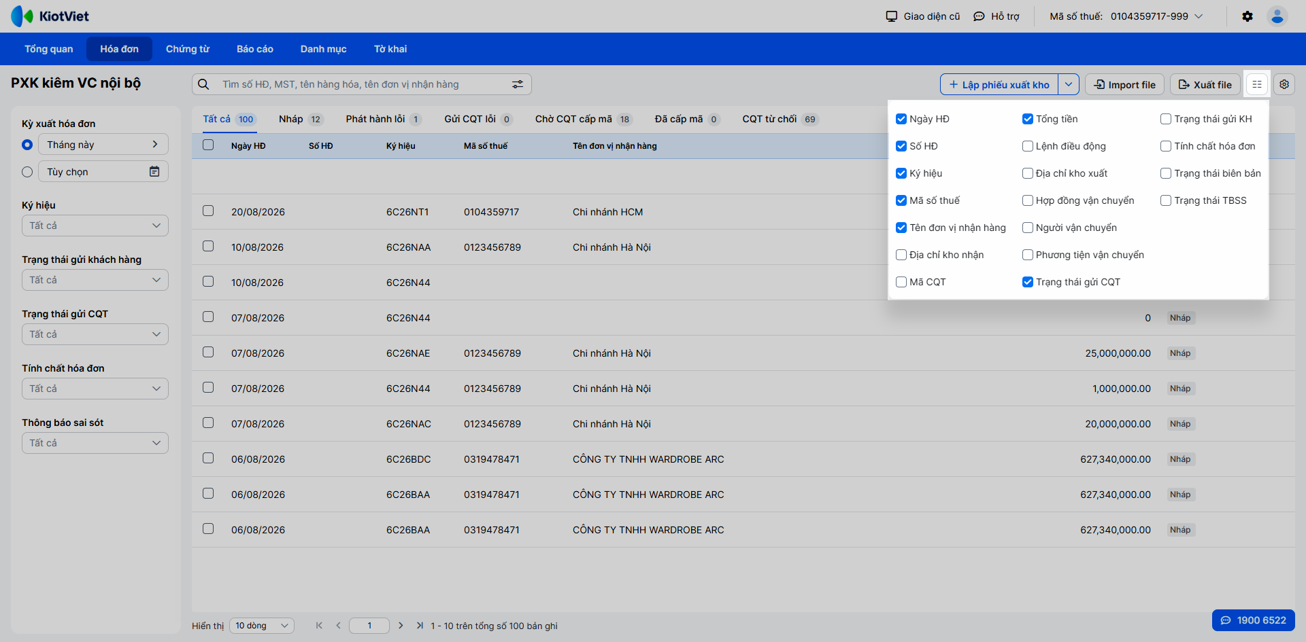This screenshot has width=1306, height=642.
Task: Go to previous page of records
Action: [338, 626]
